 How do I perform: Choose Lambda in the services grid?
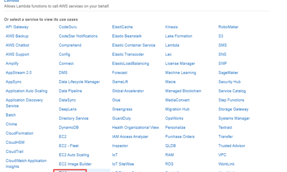pos(172,45)
